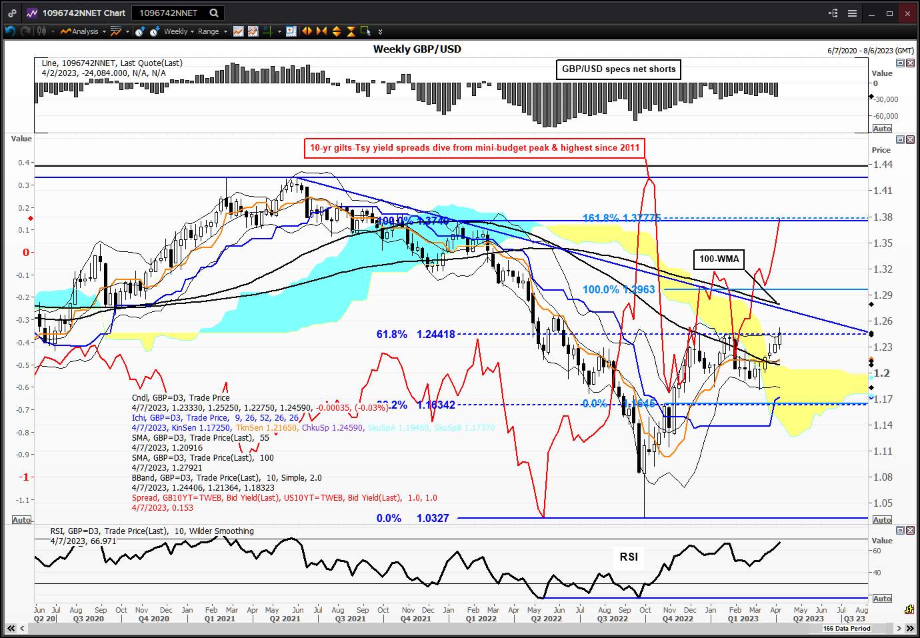Click the yellow icon above the scrollbar end
Image resolution: width=920 pixels, height=638 pixels.
click(x=909, y=609)
